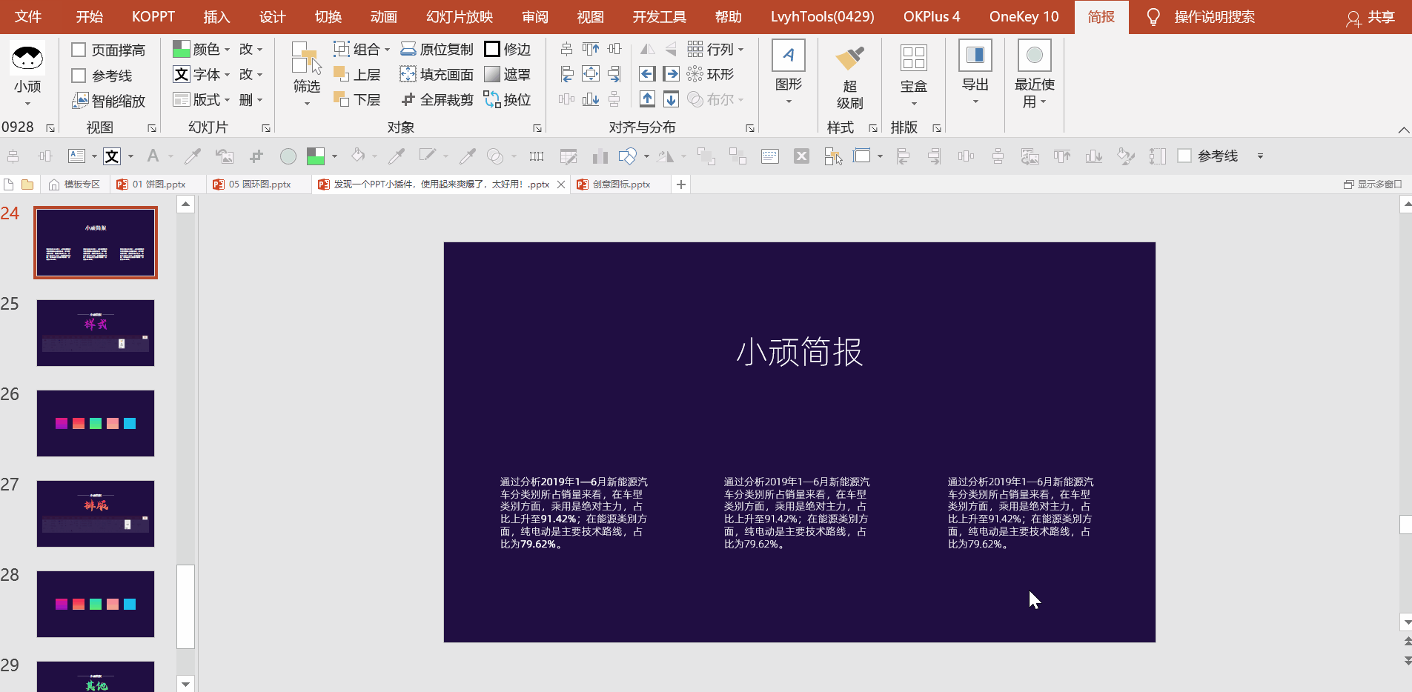Expand the 行列 arrangement dropdown

point(740,50)
